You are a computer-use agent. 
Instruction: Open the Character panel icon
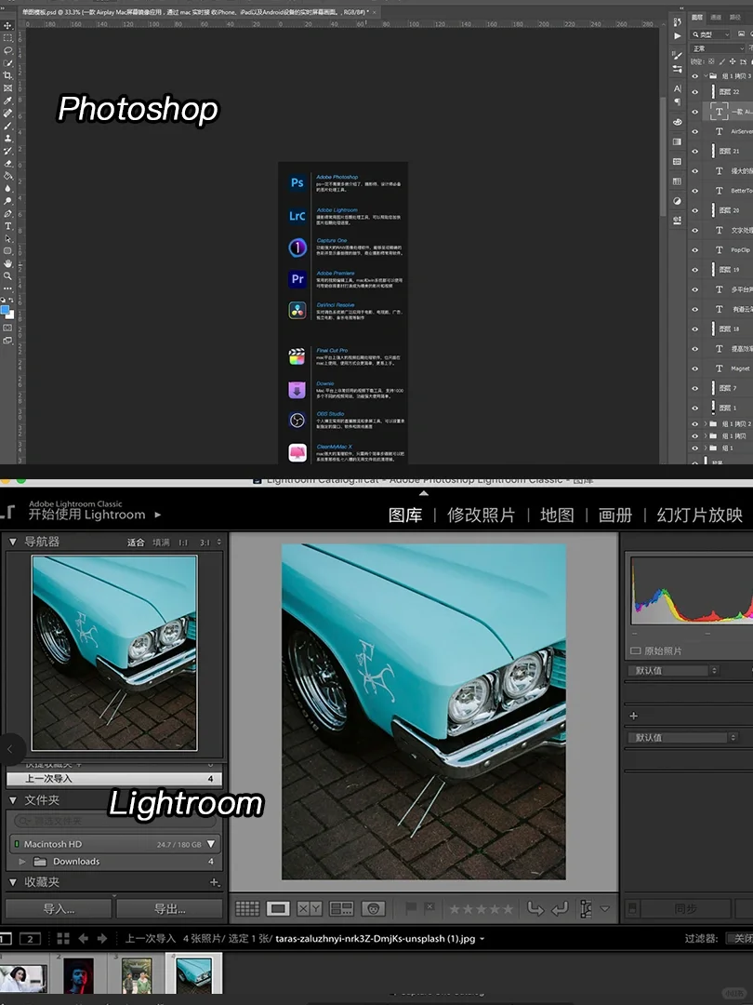[678, 88]
